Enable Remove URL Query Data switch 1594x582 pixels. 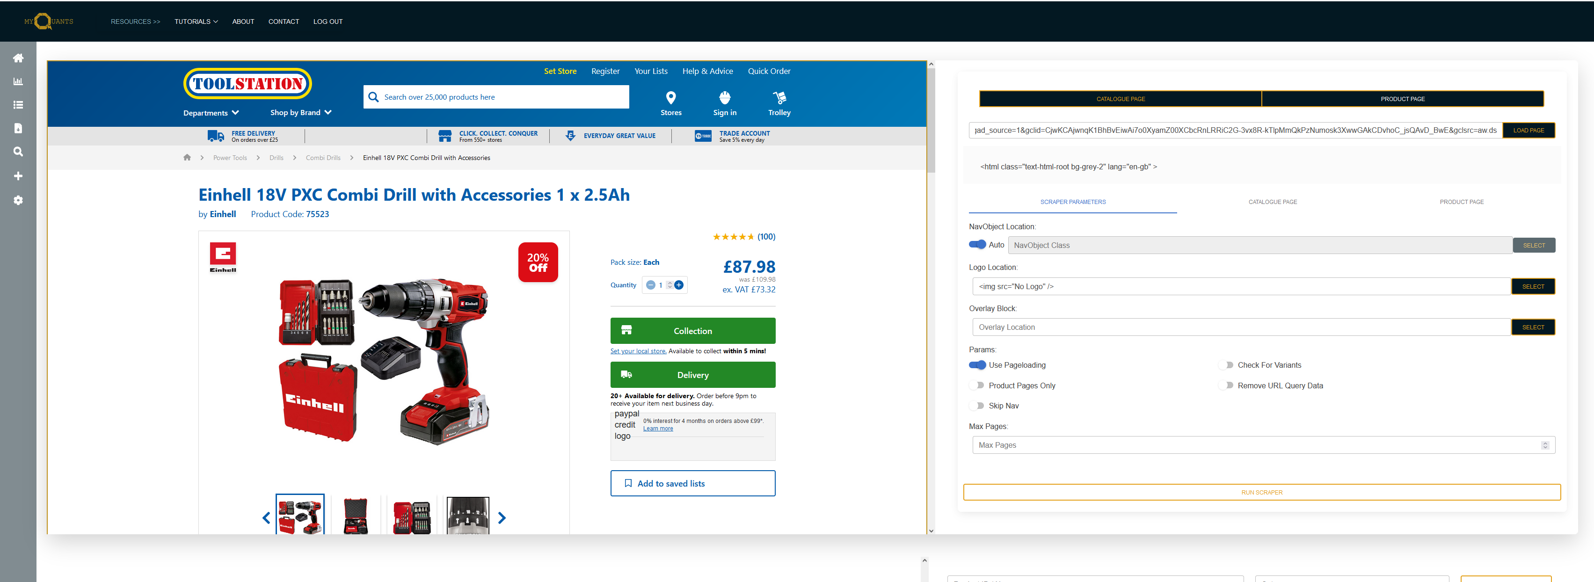[1226, 386]
